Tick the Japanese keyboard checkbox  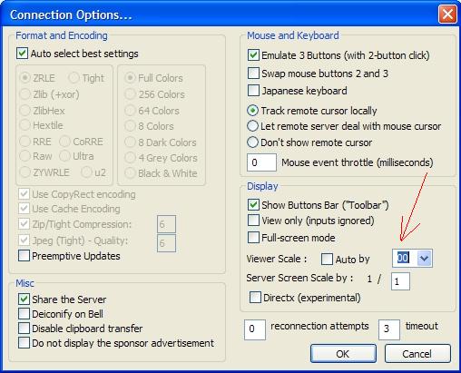tap(253, 91)
